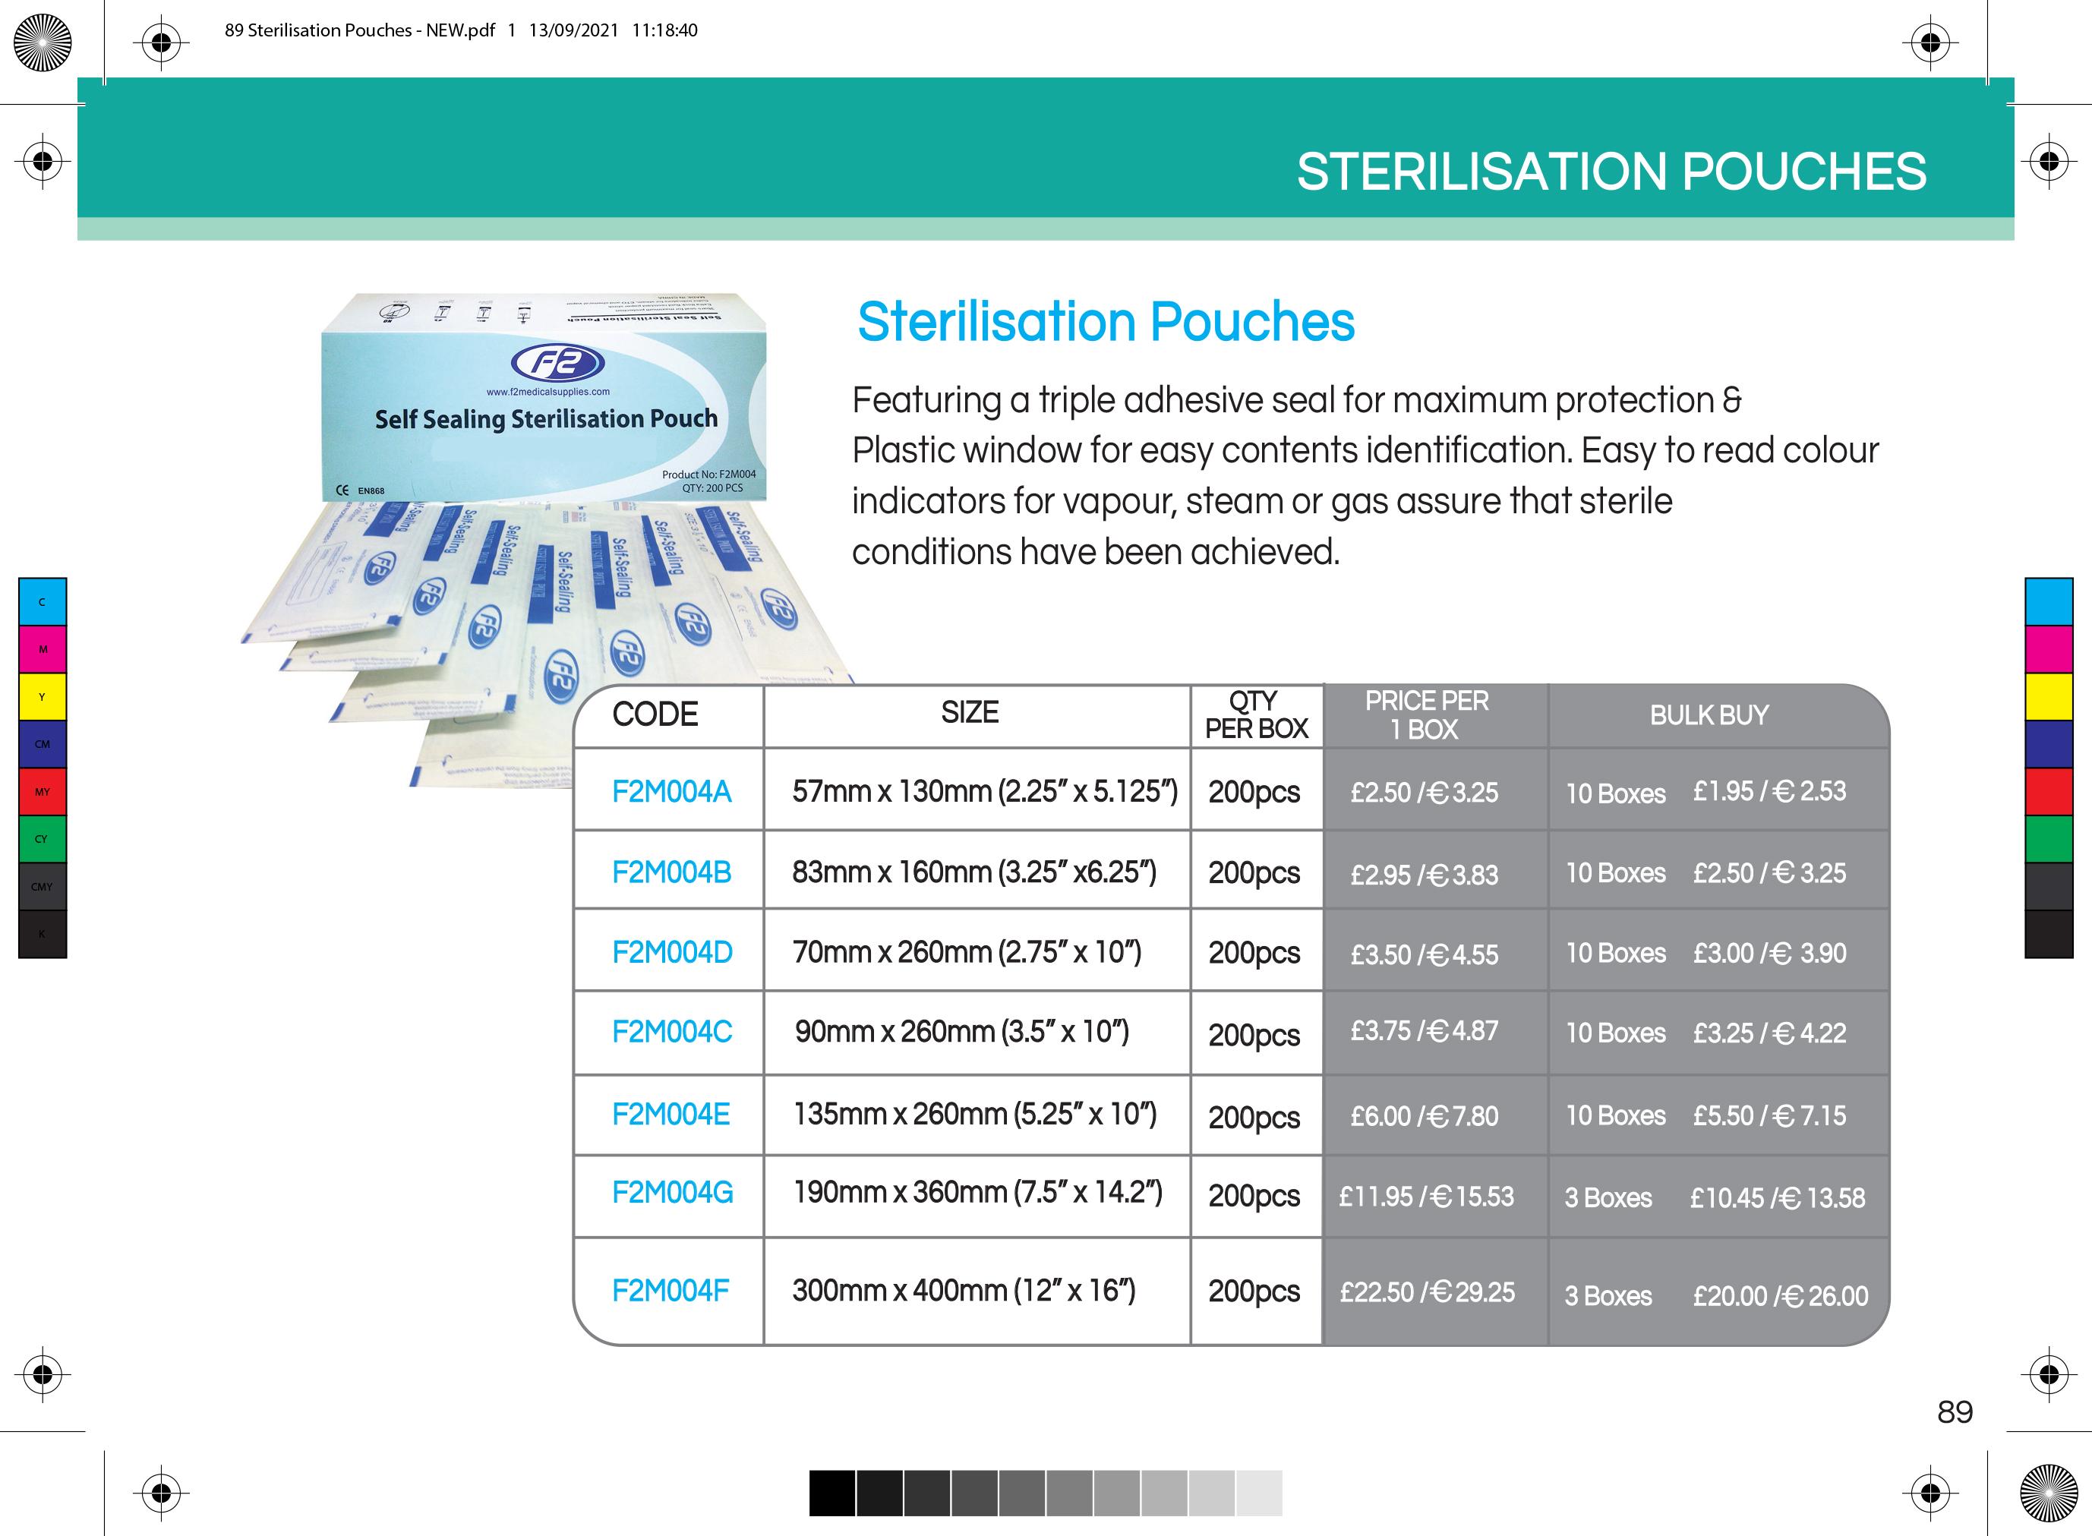Click the cyan swatch labeled C
This screenshot has width=2092, height=1536.
pyautogui.click(x=42, y=601)
